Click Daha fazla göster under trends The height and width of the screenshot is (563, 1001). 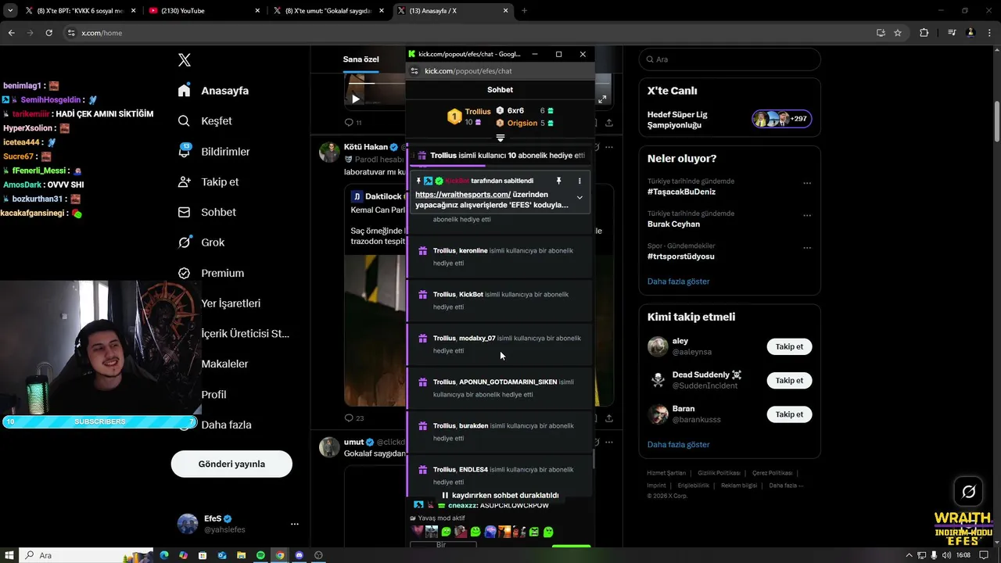(678, 281)
